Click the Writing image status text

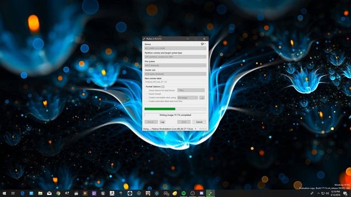pyautogui.click(x=175, y=115)
